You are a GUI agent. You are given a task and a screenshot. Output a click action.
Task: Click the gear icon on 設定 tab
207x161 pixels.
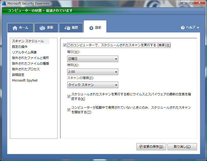point(91,28)
